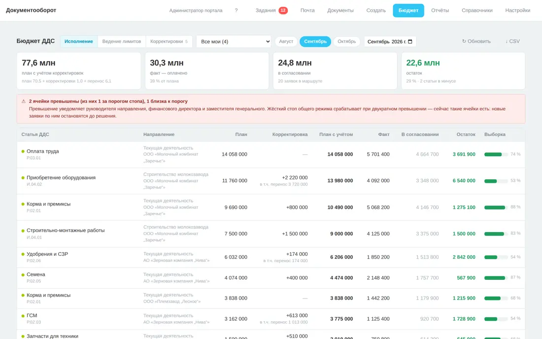Click progress bar showing 83 %
542x339 pixels.
tap(496, 234)
